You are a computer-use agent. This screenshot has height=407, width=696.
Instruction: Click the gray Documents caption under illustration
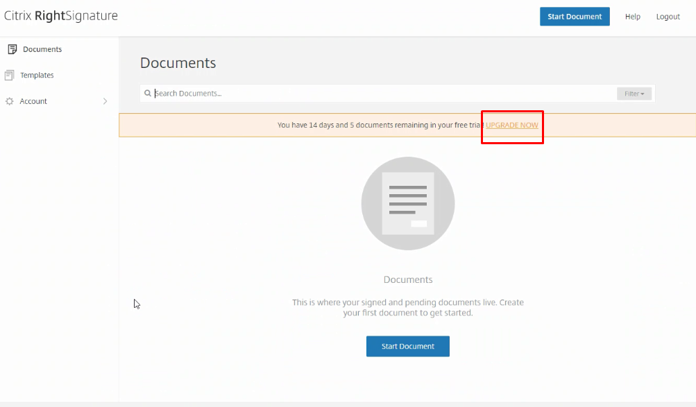pyautogui.click(x=408, y=279)
